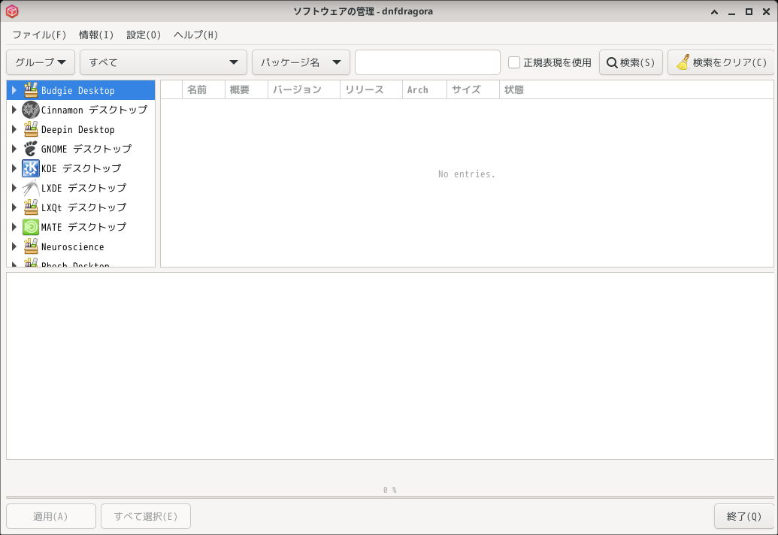
Task: Click the 0 % progress bar
Action: click(390, 497)
